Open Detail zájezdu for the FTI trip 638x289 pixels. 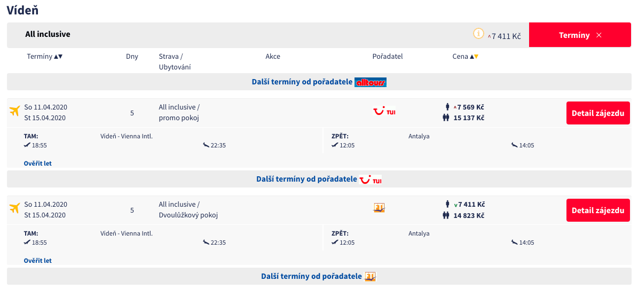tap(597, 210)
